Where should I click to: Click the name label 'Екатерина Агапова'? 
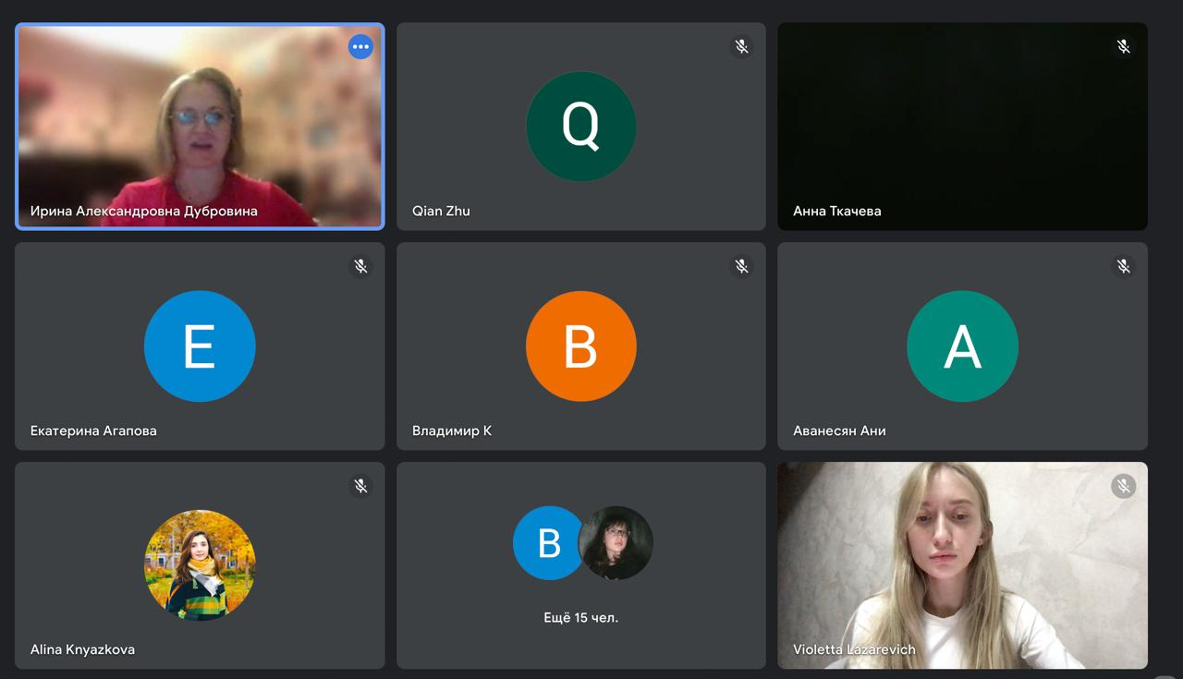pyautogui.click(x=93, y=431)
